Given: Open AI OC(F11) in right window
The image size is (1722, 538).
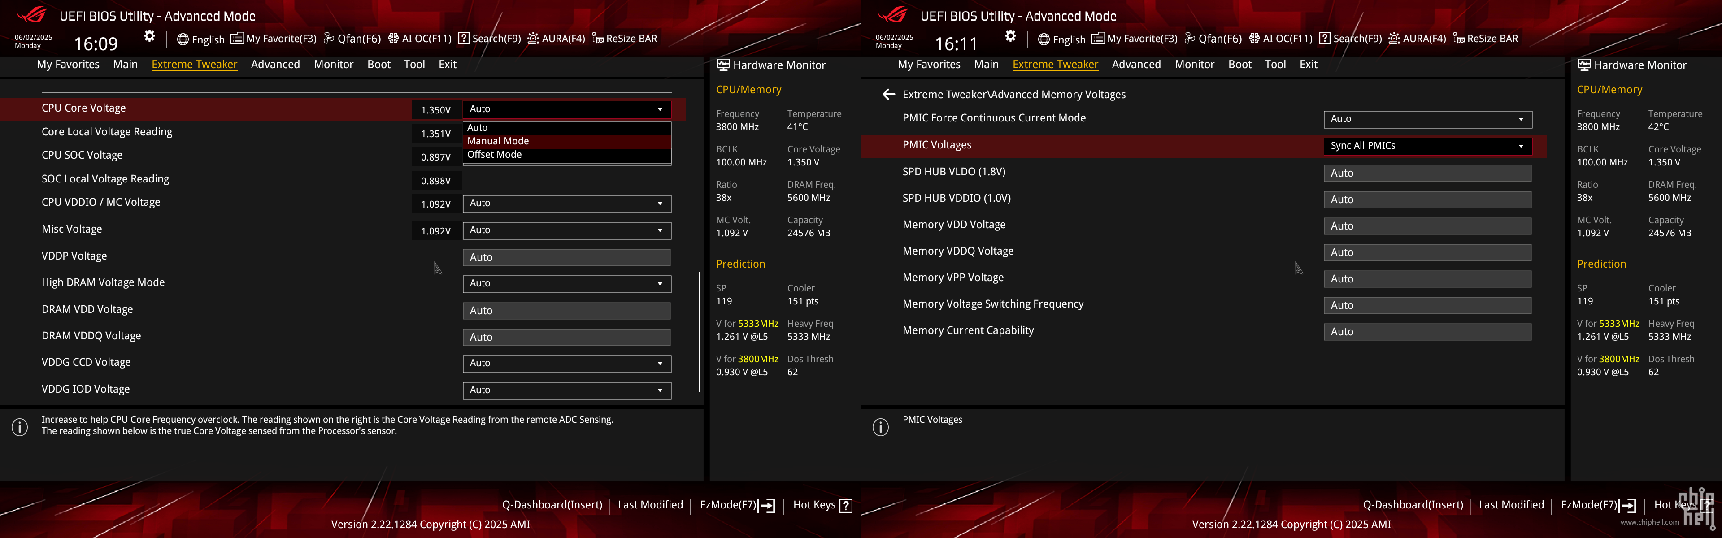Looking at the screenshot, I should tap(1281, 39).
